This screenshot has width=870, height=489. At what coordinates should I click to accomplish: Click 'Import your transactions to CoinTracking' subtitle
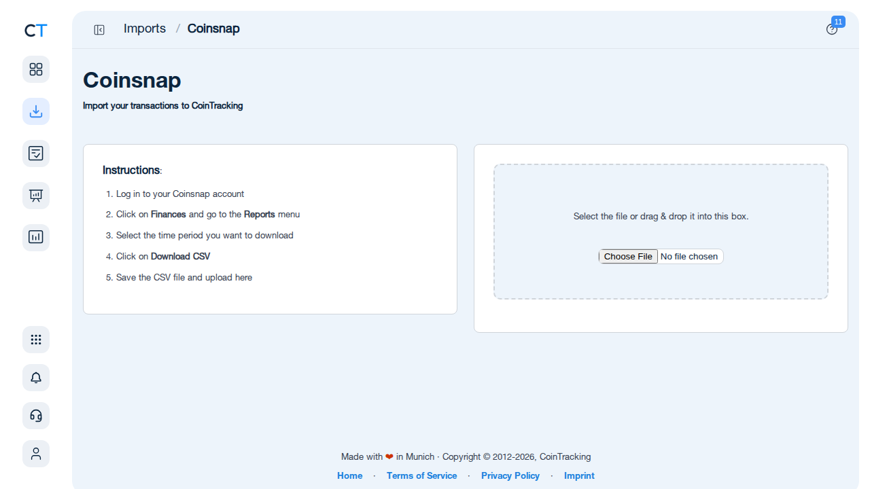163,106
